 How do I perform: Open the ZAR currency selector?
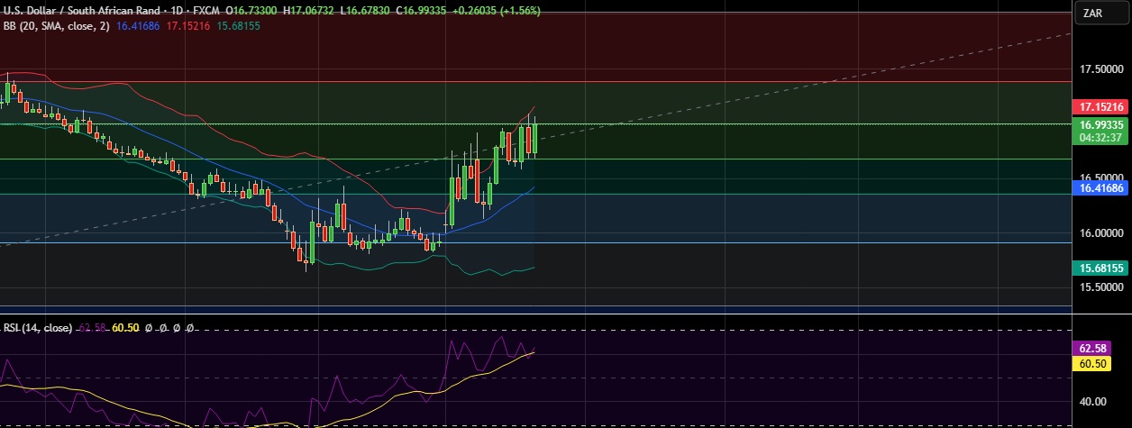pyautogui.click(x=1102, y=14)
